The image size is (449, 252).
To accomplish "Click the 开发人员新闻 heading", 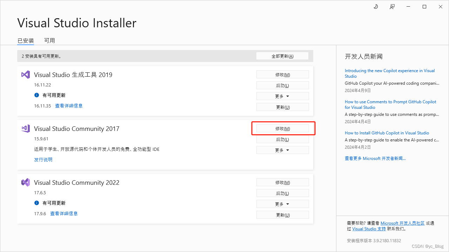I will (x=363, y=56).
